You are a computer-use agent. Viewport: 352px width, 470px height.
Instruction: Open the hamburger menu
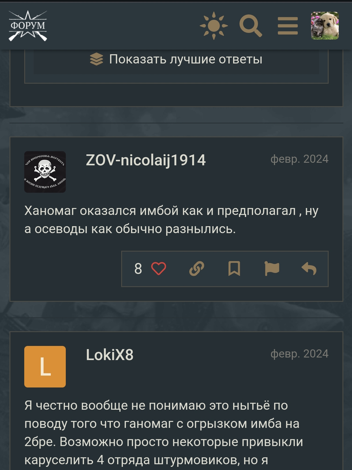pyautogui.click(x=288, y=26)
